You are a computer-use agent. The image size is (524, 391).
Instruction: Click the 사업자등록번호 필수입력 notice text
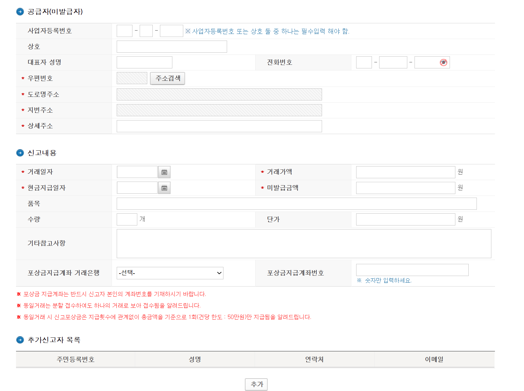[267, 31]
